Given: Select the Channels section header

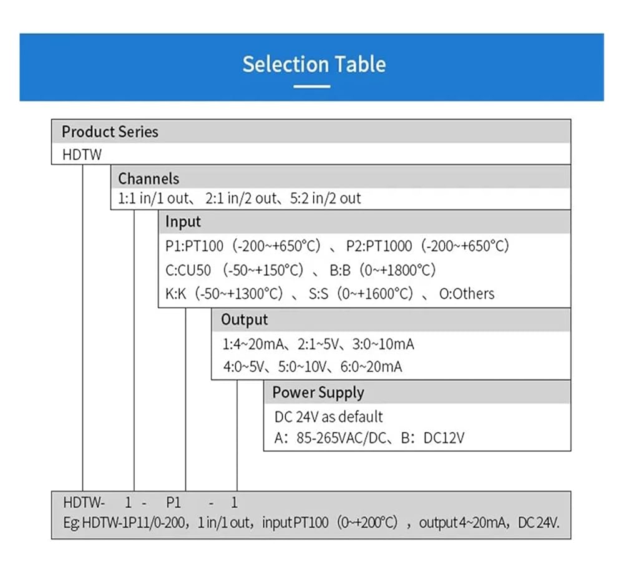Looking at the screenshot, I should 340,177.
